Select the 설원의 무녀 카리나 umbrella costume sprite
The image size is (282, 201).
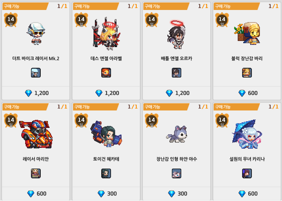click(247, 134)
